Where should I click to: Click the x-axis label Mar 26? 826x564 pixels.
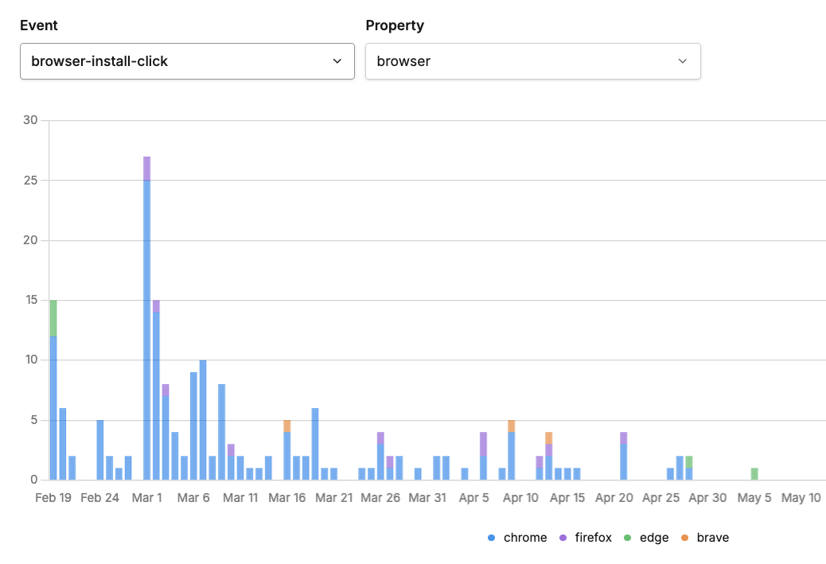click(x=380, y=498)
